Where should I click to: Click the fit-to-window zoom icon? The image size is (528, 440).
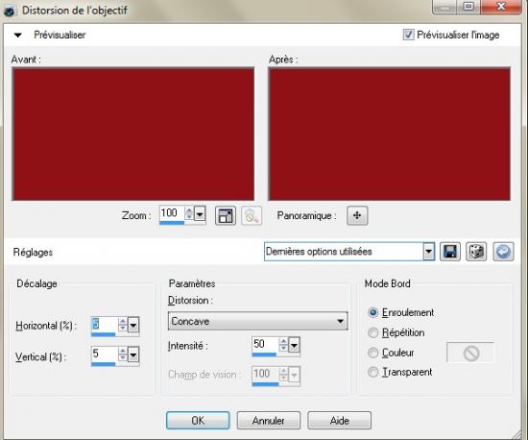[x=226, y=215]
